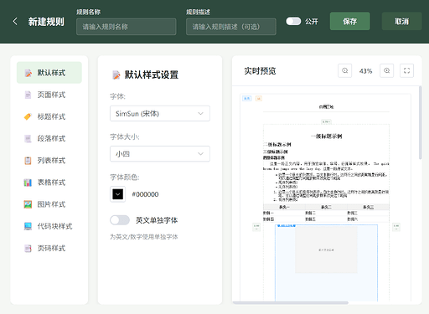Switch to 表格样式 settings

pos(49,183)
